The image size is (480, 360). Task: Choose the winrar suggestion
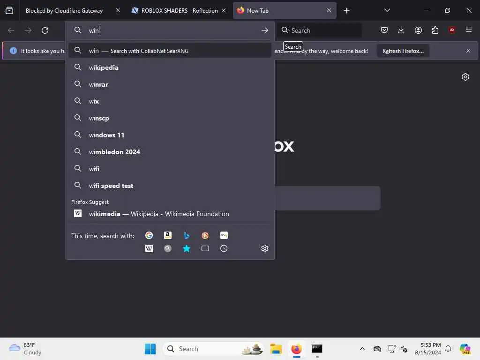tap(170, 84)
